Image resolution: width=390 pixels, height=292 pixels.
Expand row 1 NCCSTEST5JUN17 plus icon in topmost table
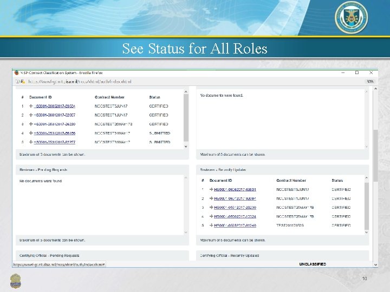pyautogui.click(x=31, y=106)
